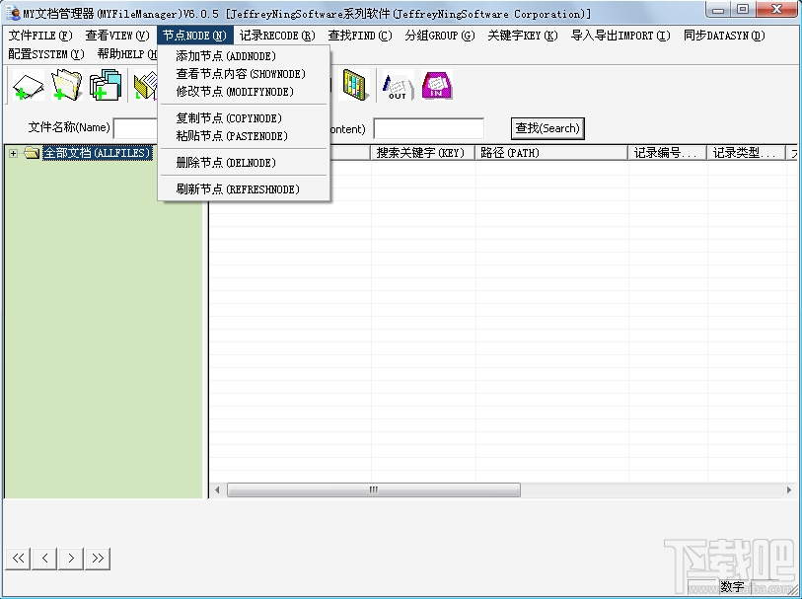Click the OUT export toolbar icon
The height and width of the screenshot is (599, 802).
coord(396,86)
